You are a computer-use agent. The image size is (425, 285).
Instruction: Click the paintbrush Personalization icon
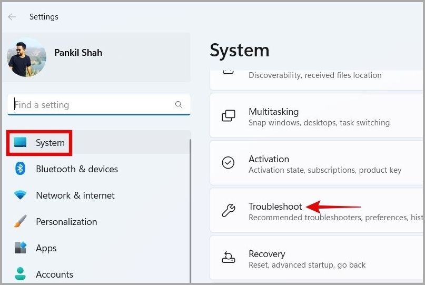point(21,221)
